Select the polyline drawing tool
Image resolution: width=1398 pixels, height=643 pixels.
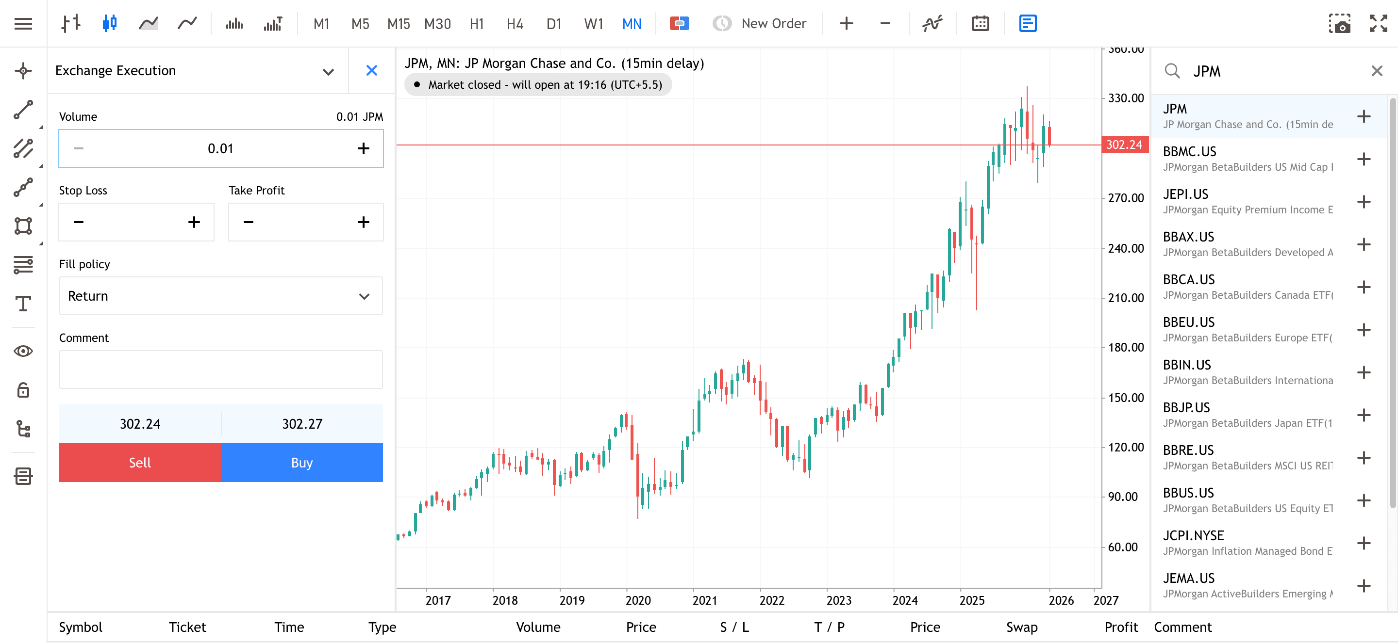pos(23,187)
